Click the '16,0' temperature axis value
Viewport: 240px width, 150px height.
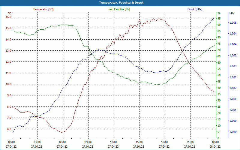click(9, 17)
